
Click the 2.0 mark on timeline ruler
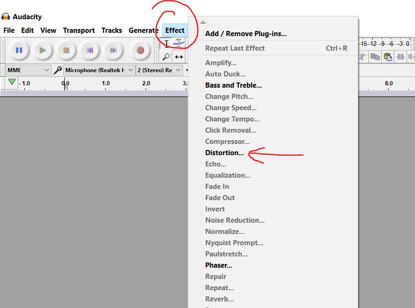pyautogui.click(x=146, y=83)
